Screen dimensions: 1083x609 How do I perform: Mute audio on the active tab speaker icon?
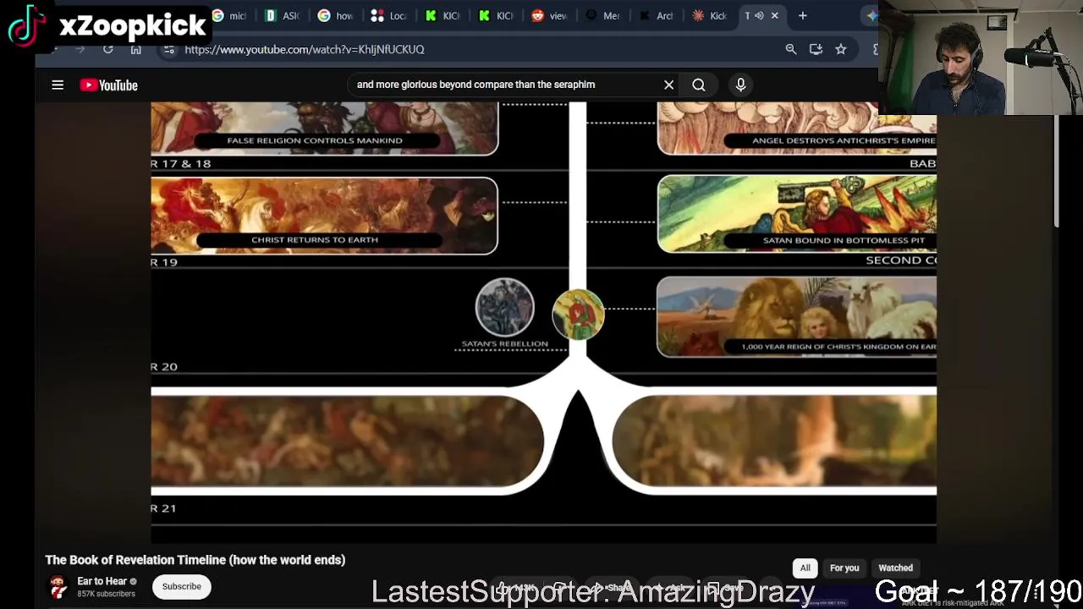[x=759, y=15]
